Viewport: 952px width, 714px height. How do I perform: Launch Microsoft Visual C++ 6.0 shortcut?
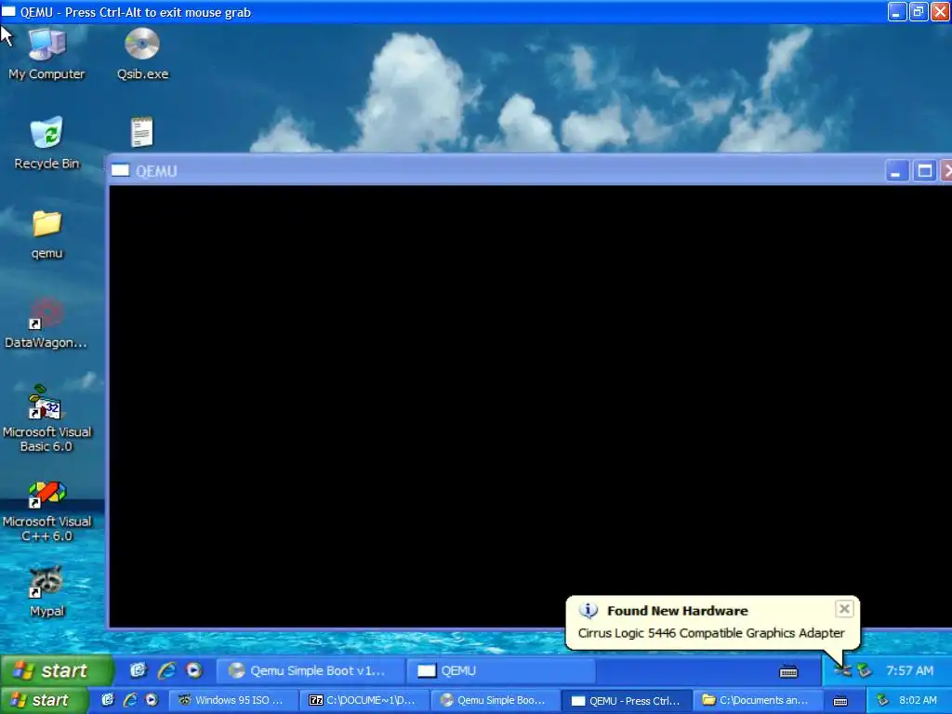46,511
